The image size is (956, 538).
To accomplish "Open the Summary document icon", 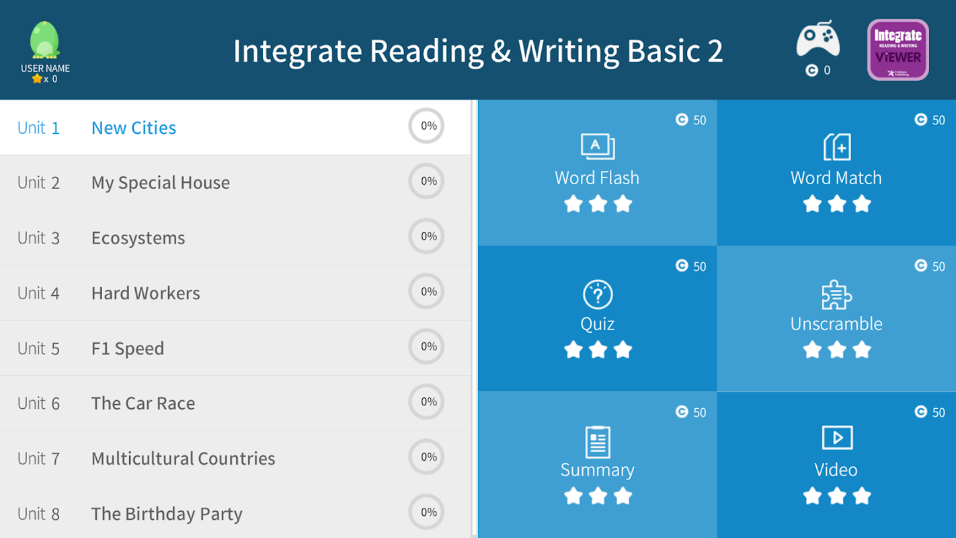I will (x=598, y=441).
